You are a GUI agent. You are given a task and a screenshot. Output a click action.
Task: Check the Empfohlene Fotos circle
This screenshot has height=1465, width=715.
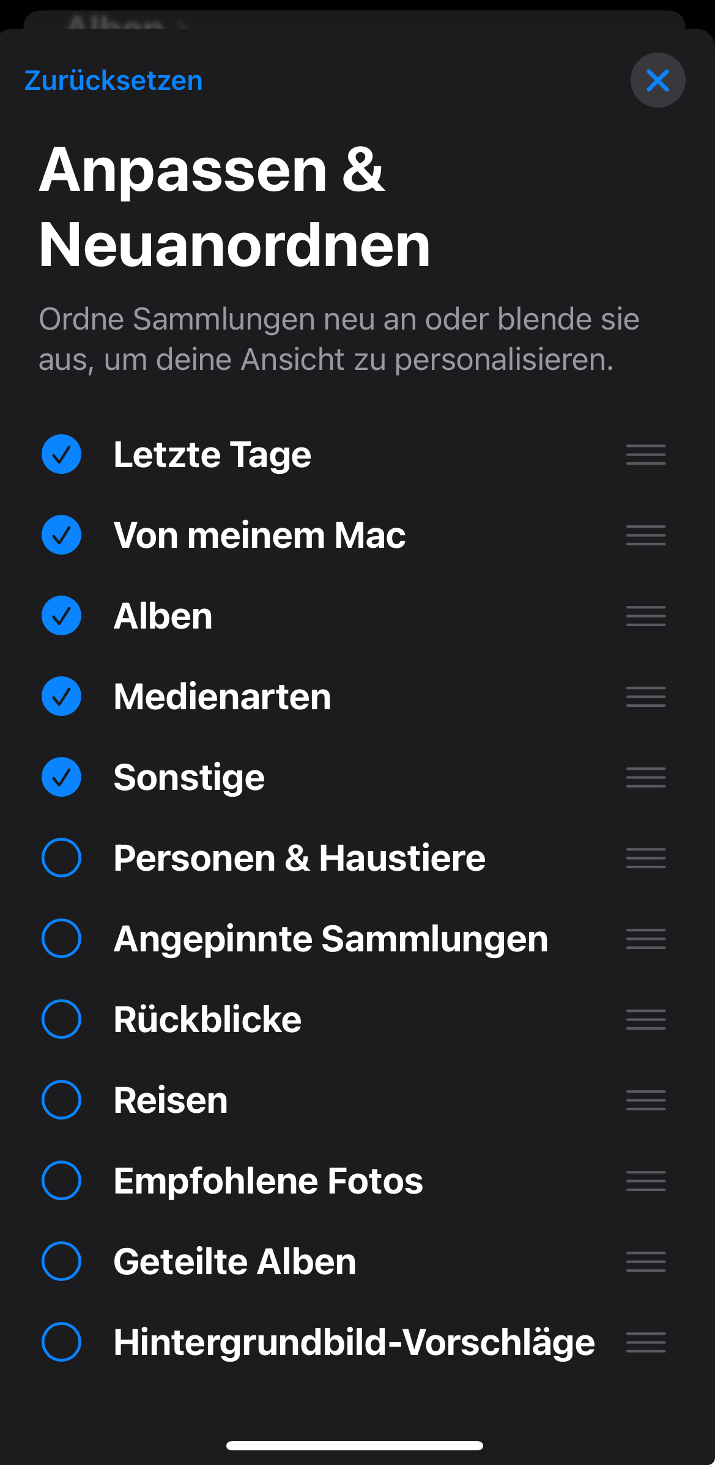pyautogui.click(x=61, y=1181)
